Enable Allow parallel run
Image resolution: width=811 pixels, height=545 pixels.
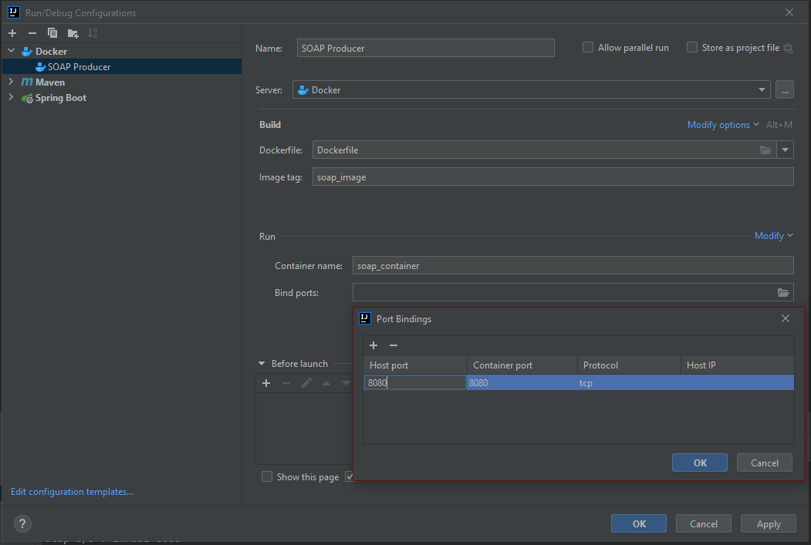(587, 48)
